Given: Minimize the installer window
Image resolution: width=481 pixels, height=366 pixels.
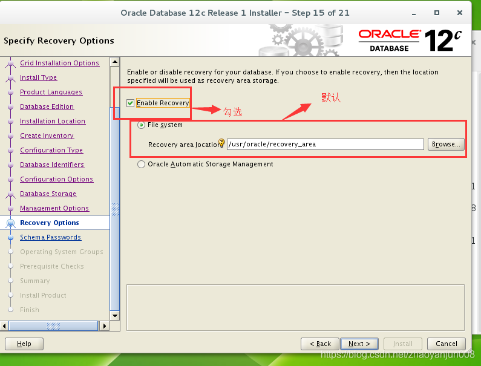Looking at the screenshot, I should (414, 13).
